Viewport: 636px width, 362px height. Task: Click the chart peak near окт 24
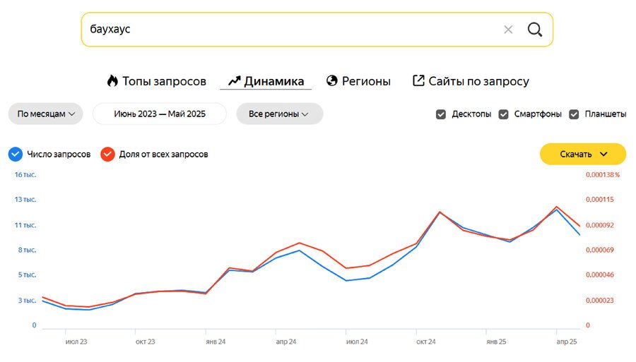pyautogui.click(x=440, y=212)
